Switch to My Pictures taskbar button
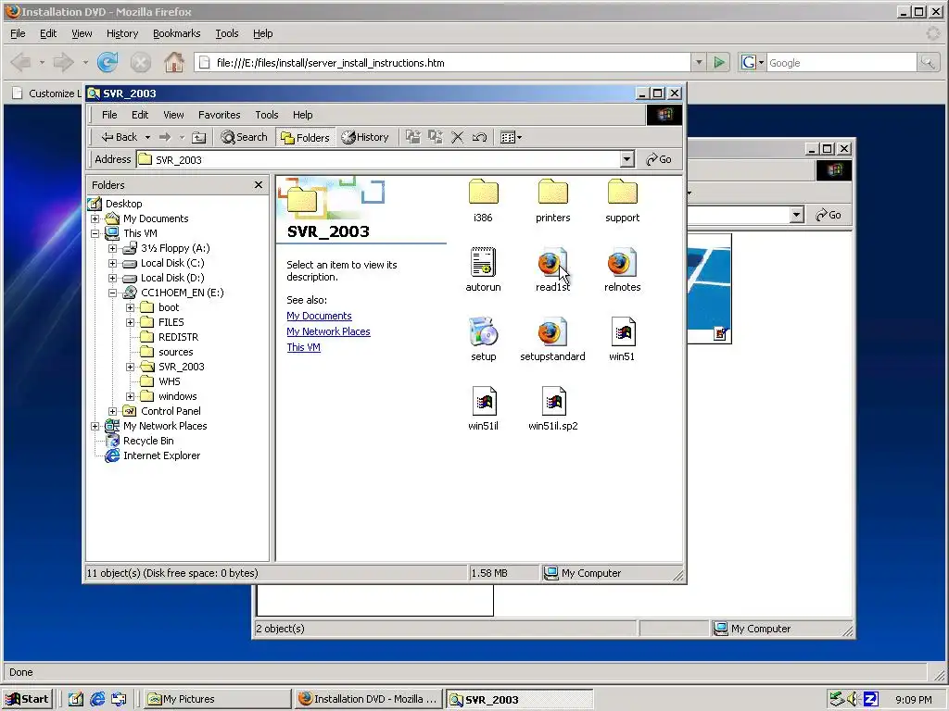 point(217,699)
